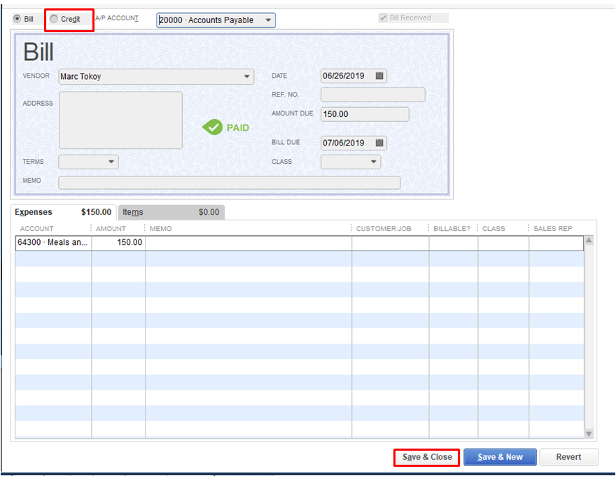This screenshot has width=616, height=478.
Task: Switch to the Expenses tab
Action: point(63,212)
